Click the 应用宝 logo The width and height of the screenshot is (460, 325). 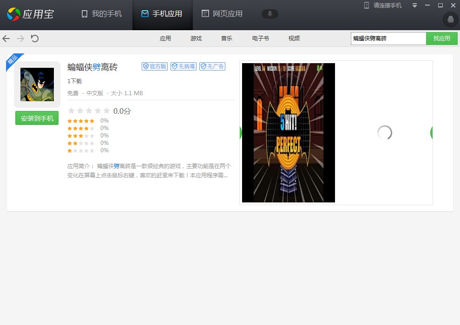[31, 14]
